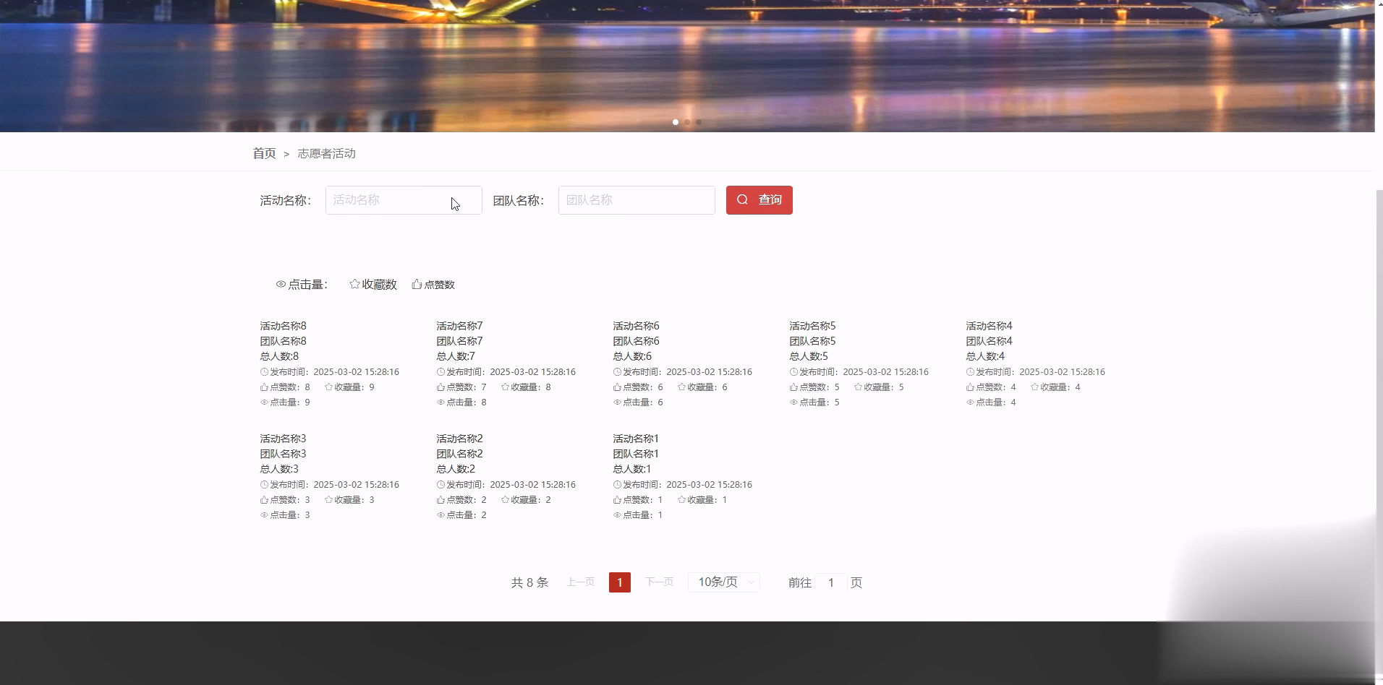
Task: Click the 查询 search button
Action: 759,199
